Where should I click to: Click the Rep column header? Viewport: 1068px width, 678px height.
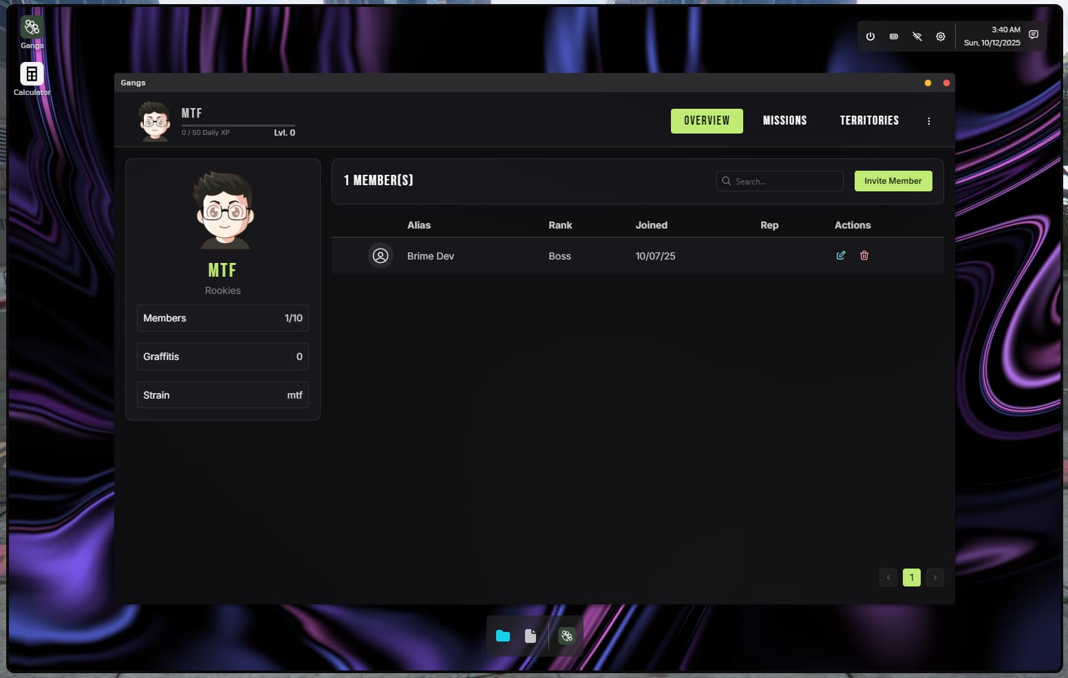tap(769, 225)
